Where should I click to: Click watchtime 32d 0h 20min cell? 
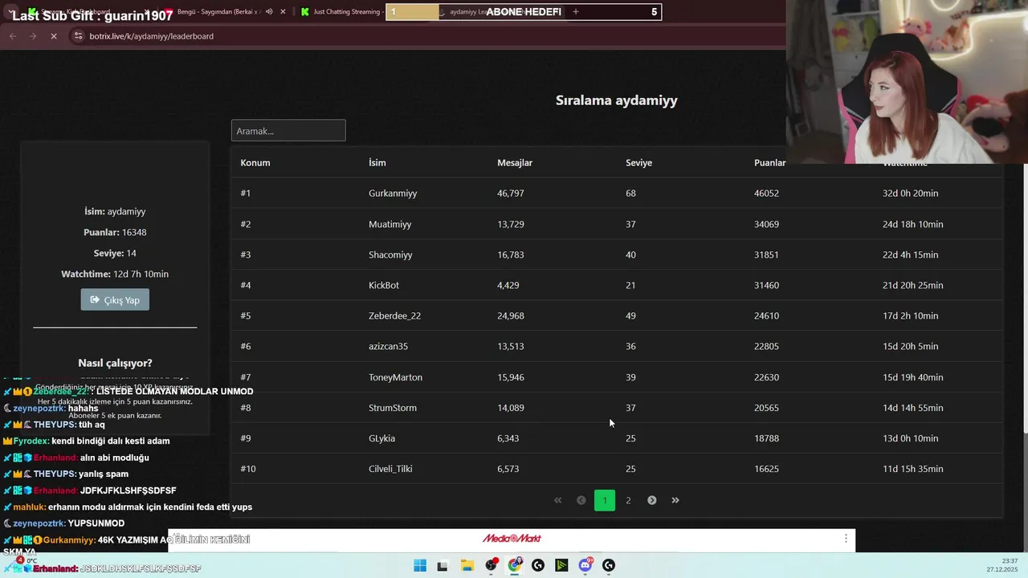click(x=910, y=193)
